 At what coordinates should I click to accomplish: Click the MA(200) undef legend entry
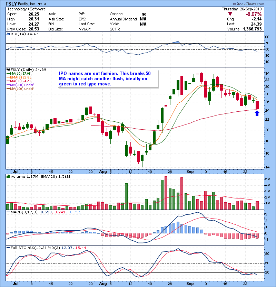pos(20,85)
